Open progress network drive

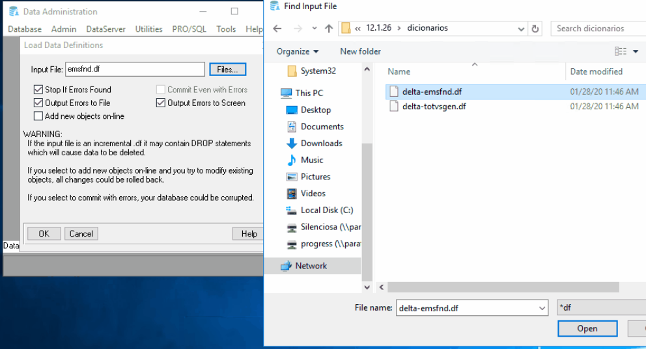(x=330, y=244)
